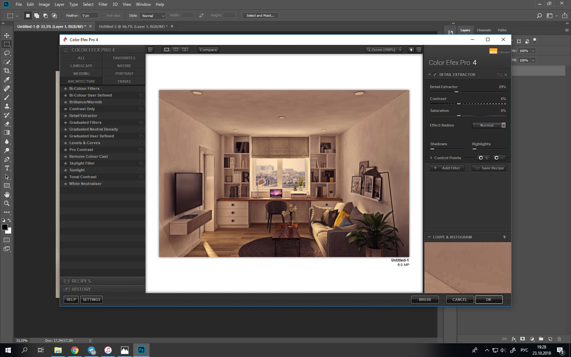Click OK to apply the filter

click(x=489, y=300)
